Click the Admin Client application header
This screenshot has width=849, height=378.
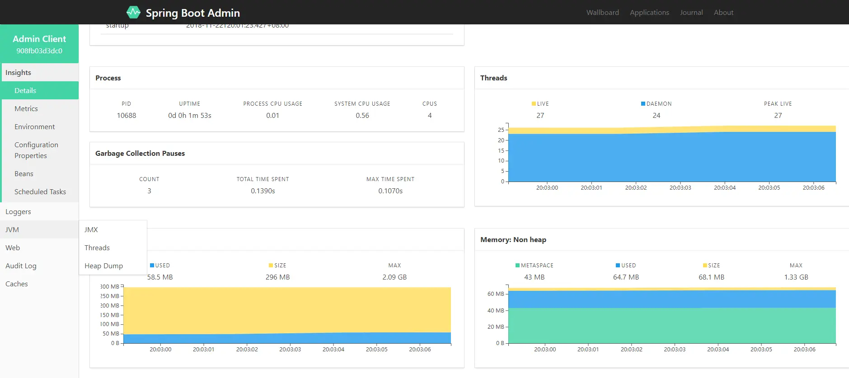click(x=39, y=44)
